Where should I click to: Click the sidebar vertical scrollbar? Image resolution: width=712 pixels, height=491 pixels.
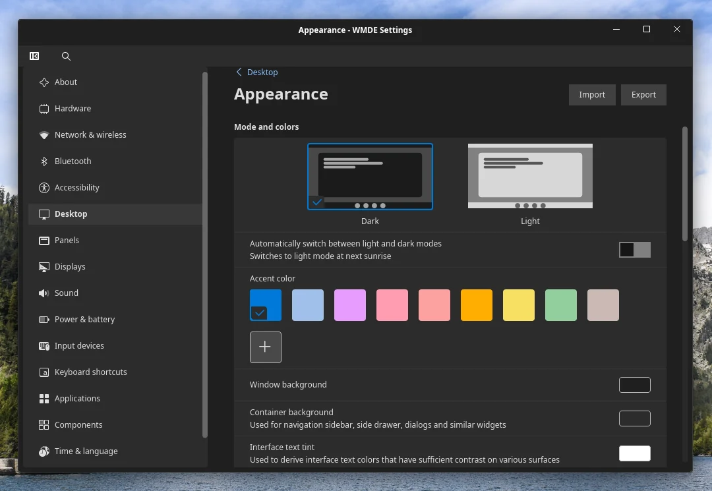point(205,254)
